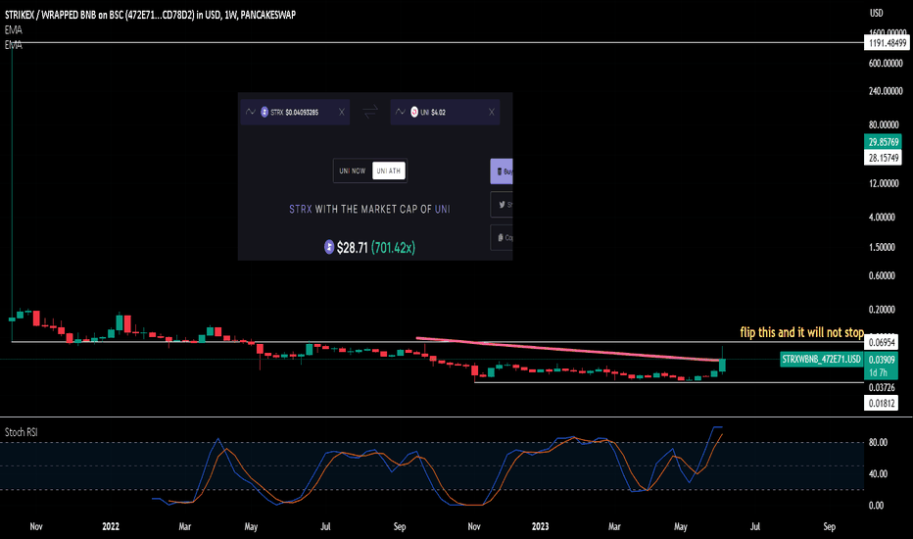
Task: Switch to the UNI NOW option
Action: click(353, 171)
